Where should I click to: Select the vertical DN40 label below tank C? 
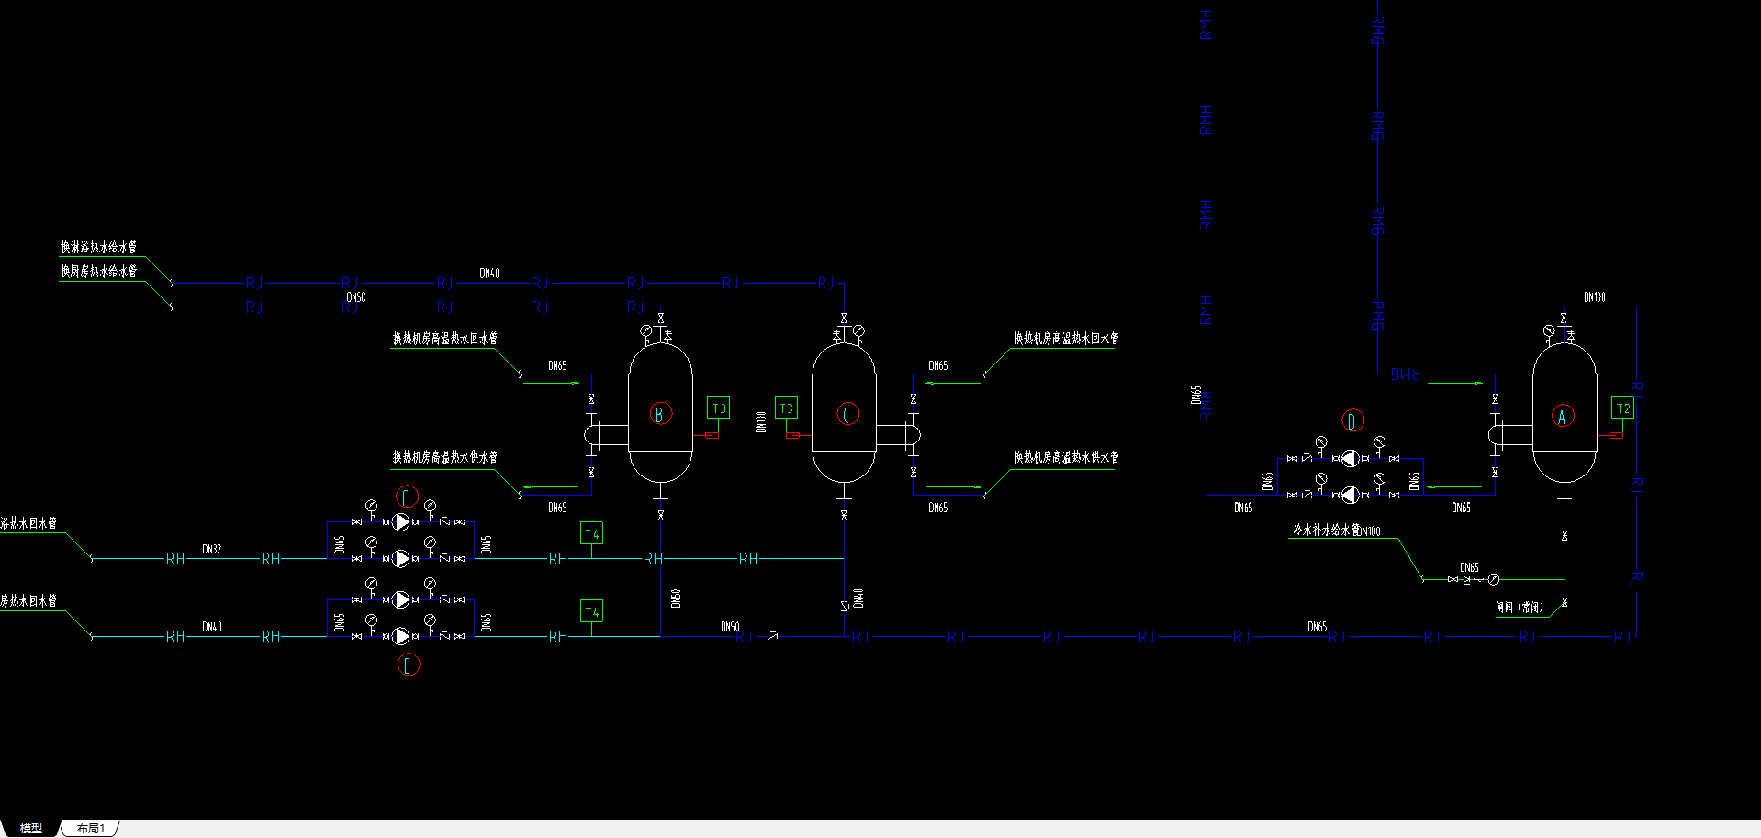pyautogui.click(x=858, y=598)
